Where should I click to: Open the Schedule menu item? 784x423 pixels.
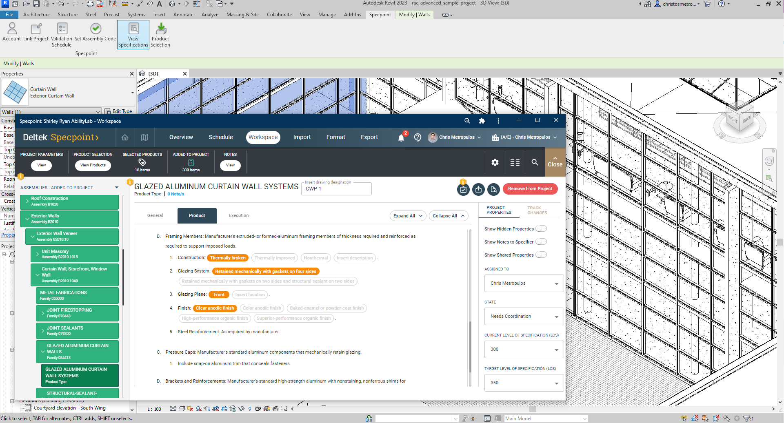coord(221,137)
